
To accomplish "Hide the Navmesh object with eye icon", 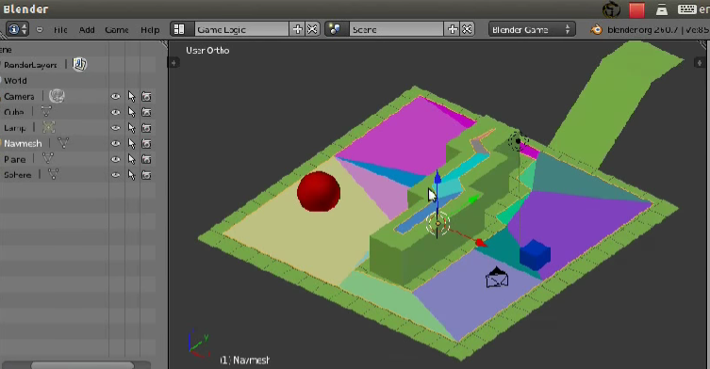I will [x=115, y=143].
